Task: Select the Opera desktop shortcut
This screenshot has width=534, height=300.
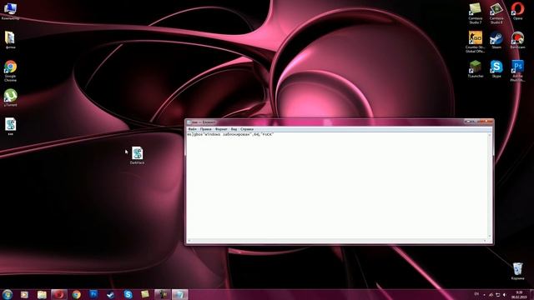Action: (x=517, y=11)
